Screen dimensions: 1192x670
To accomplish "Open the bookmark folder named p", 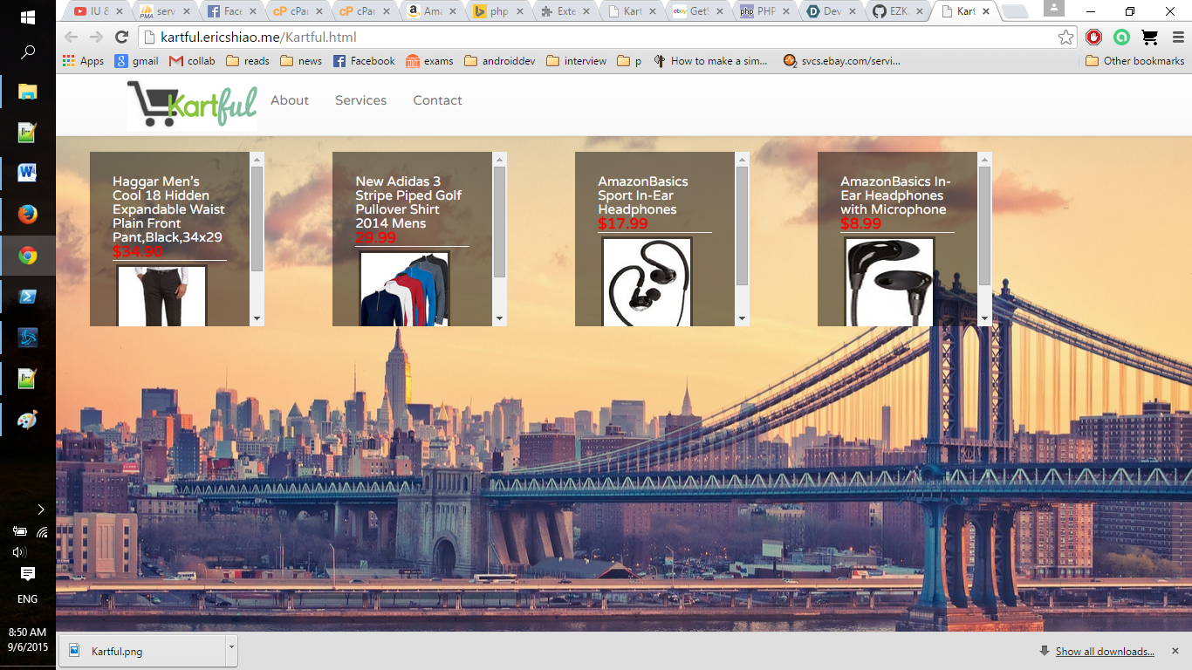I will click(629, 61).
